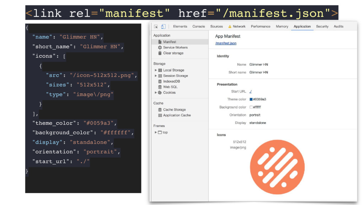Viewport: 364px width, 205px height.
Task: Click the "background_color" key in the code
Action: click(x=63, y=133)
